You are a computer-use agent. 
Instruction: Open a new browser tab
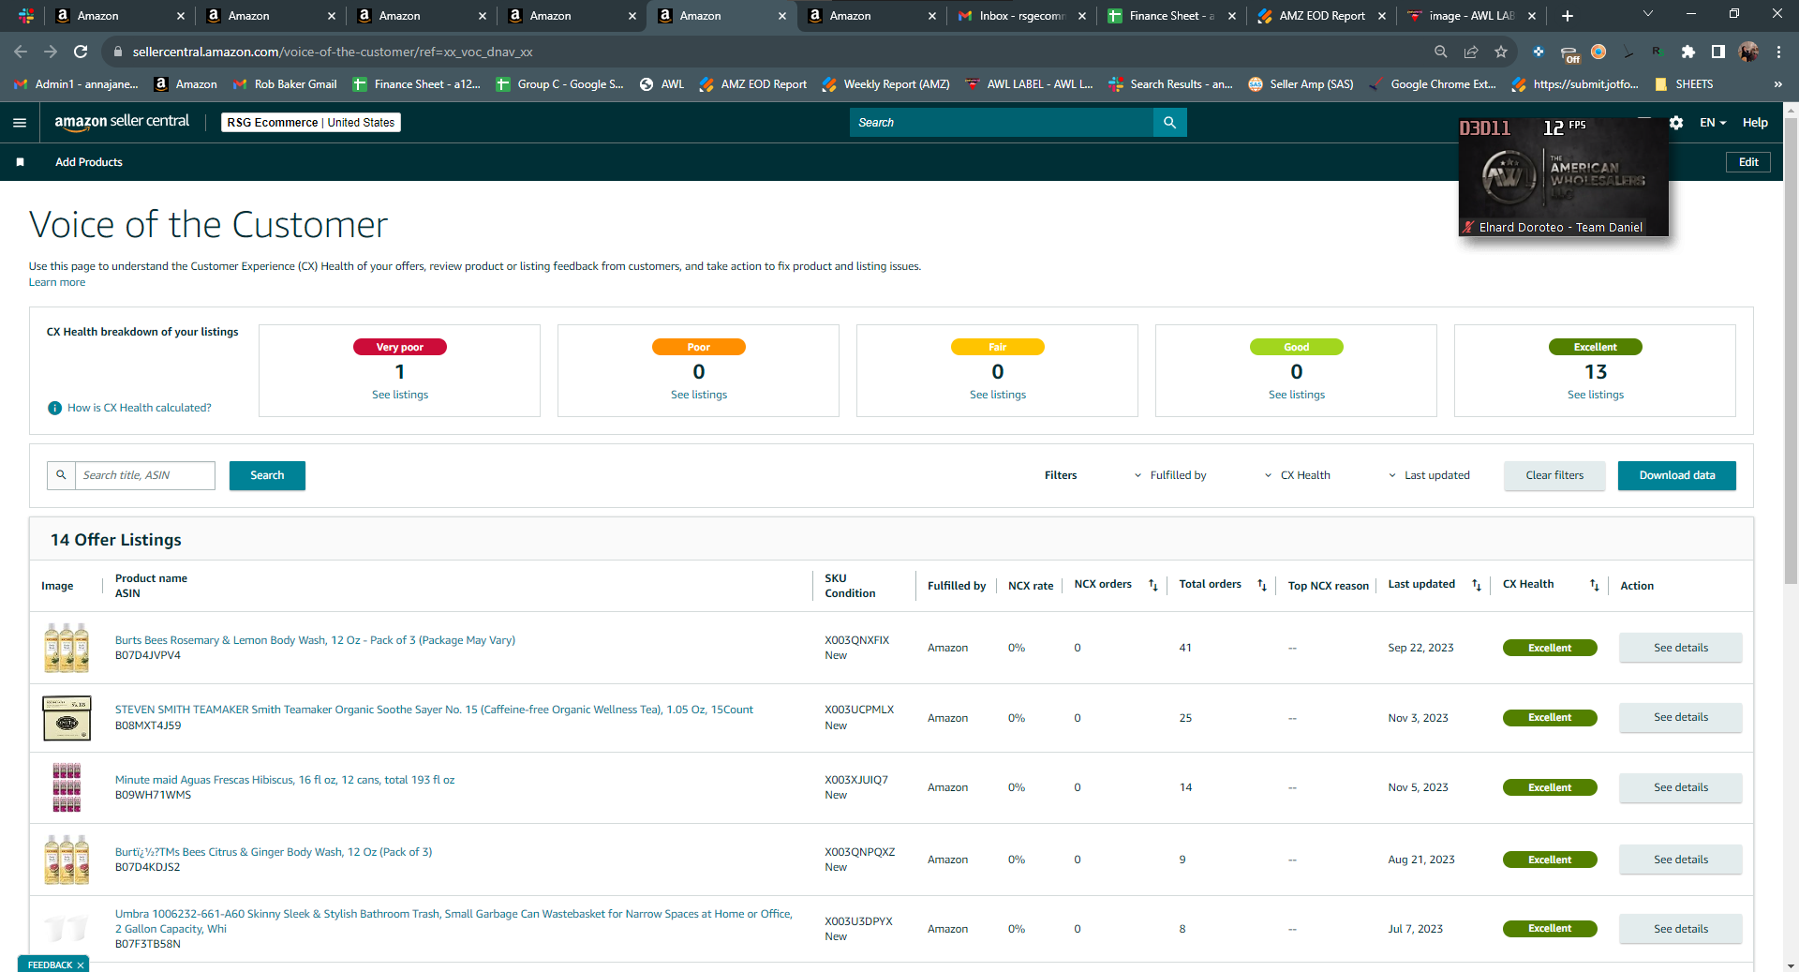click(x=1568, y=16)
